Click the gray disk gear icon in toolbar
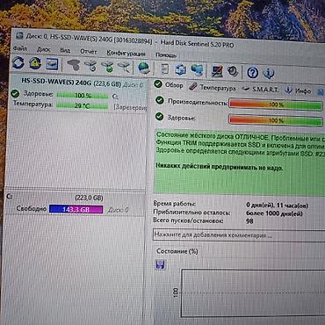The height and width of the screenshot is (325, 325). pos(233,71)
